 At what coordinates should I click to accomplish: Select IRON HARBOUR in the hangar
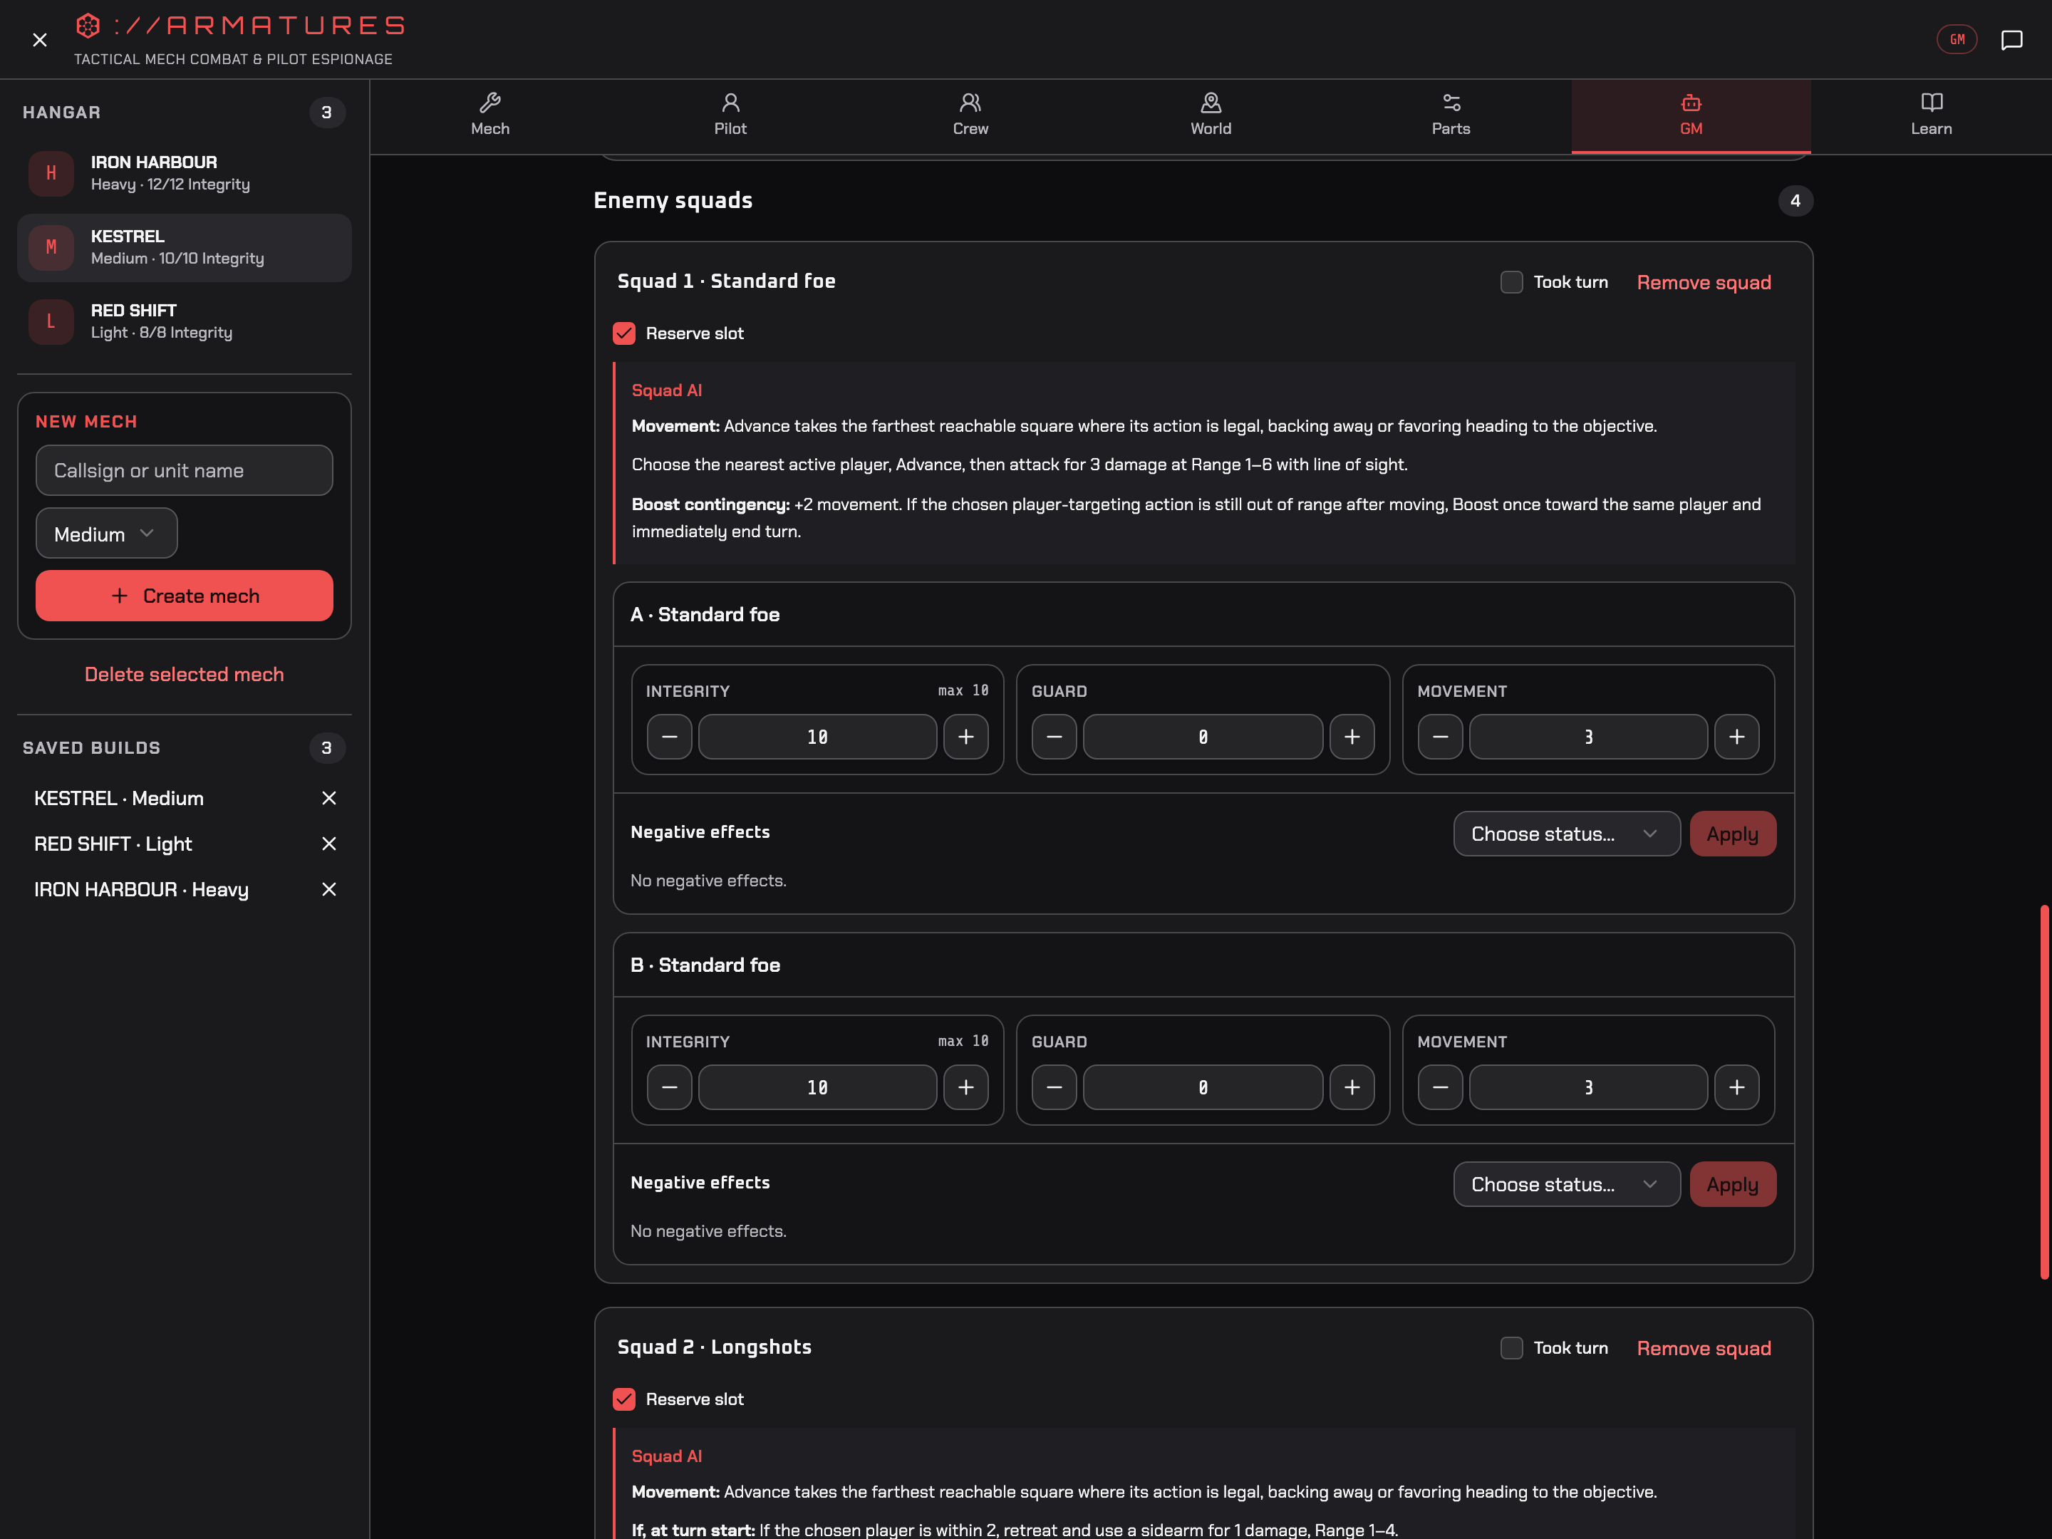pyautogui.click(x=185, y=173)
